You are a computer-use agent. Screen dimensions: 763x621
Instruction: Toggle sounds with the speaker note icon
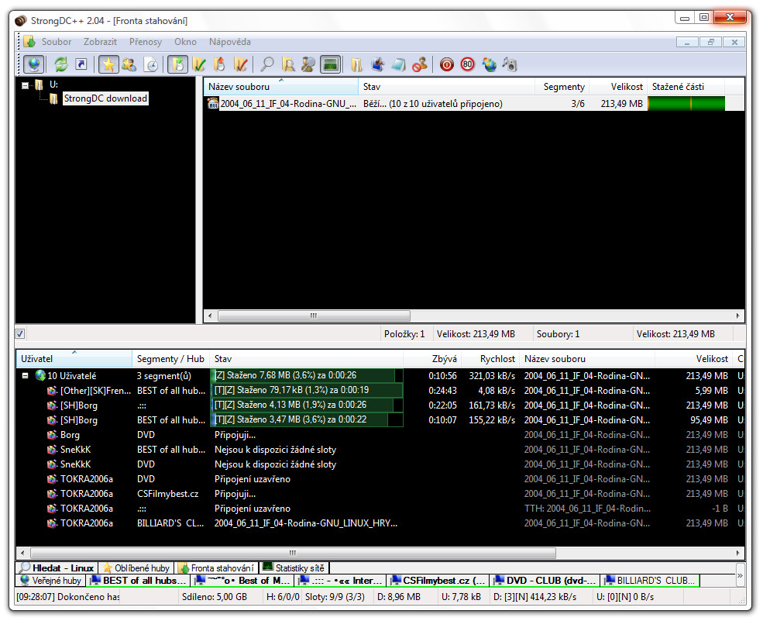click(510, 64)
